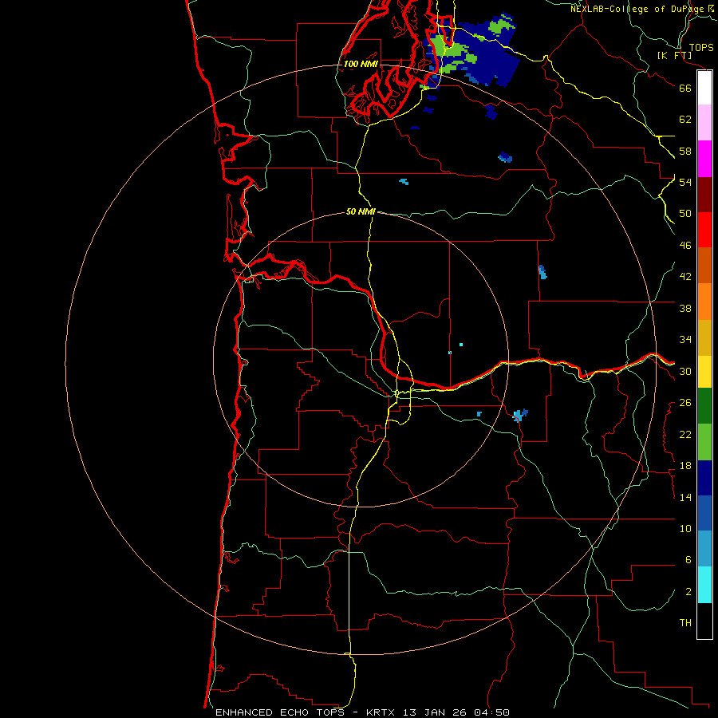Click the '50' legend value
The image size is (718, 718).
click(685, 214)
